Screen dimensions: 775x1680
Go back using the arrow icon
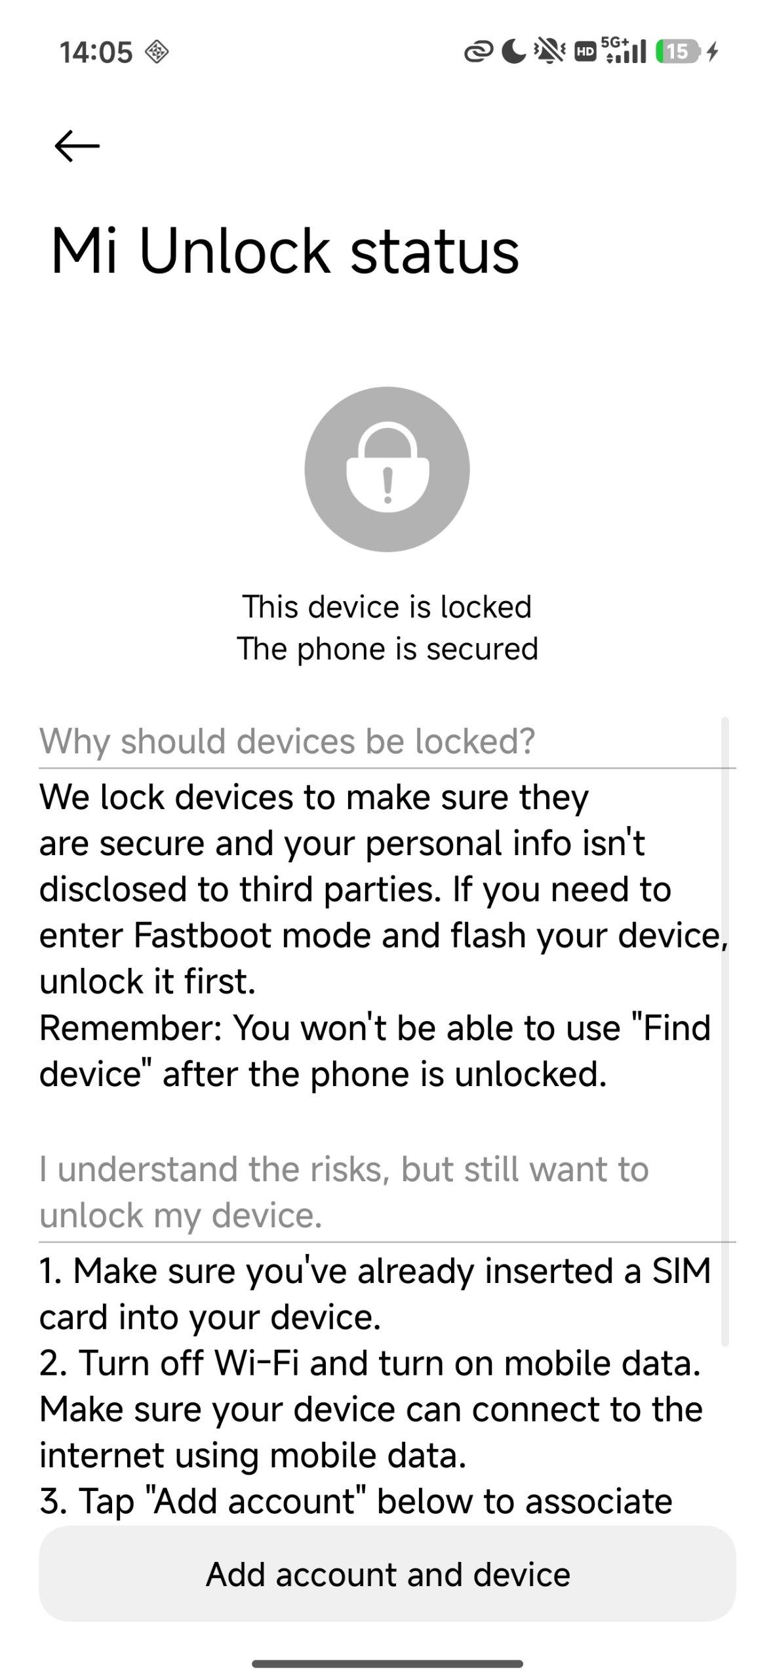tap(77, 146)
